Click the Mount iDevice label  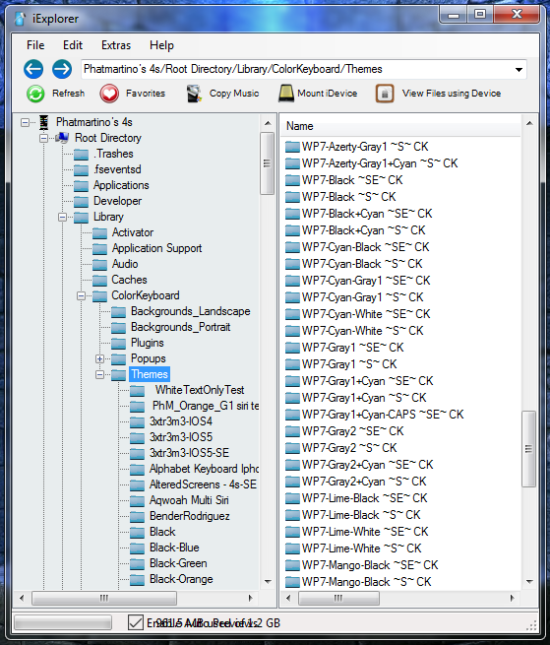328,94
